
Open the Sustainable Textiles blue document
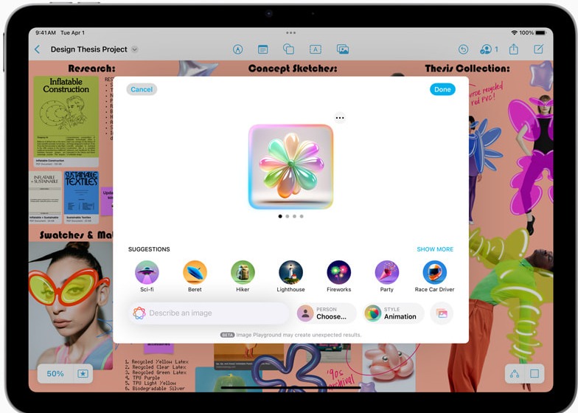click(x=81, y=197)
